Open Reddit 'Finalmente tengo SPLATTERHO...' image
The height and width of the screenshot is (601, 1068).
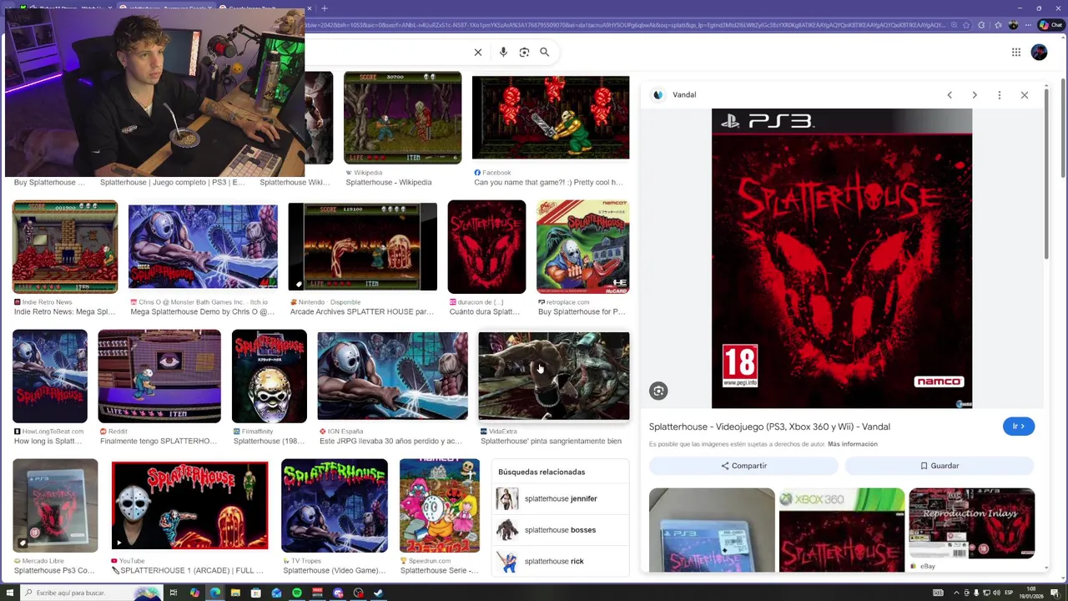click(159, 376)
